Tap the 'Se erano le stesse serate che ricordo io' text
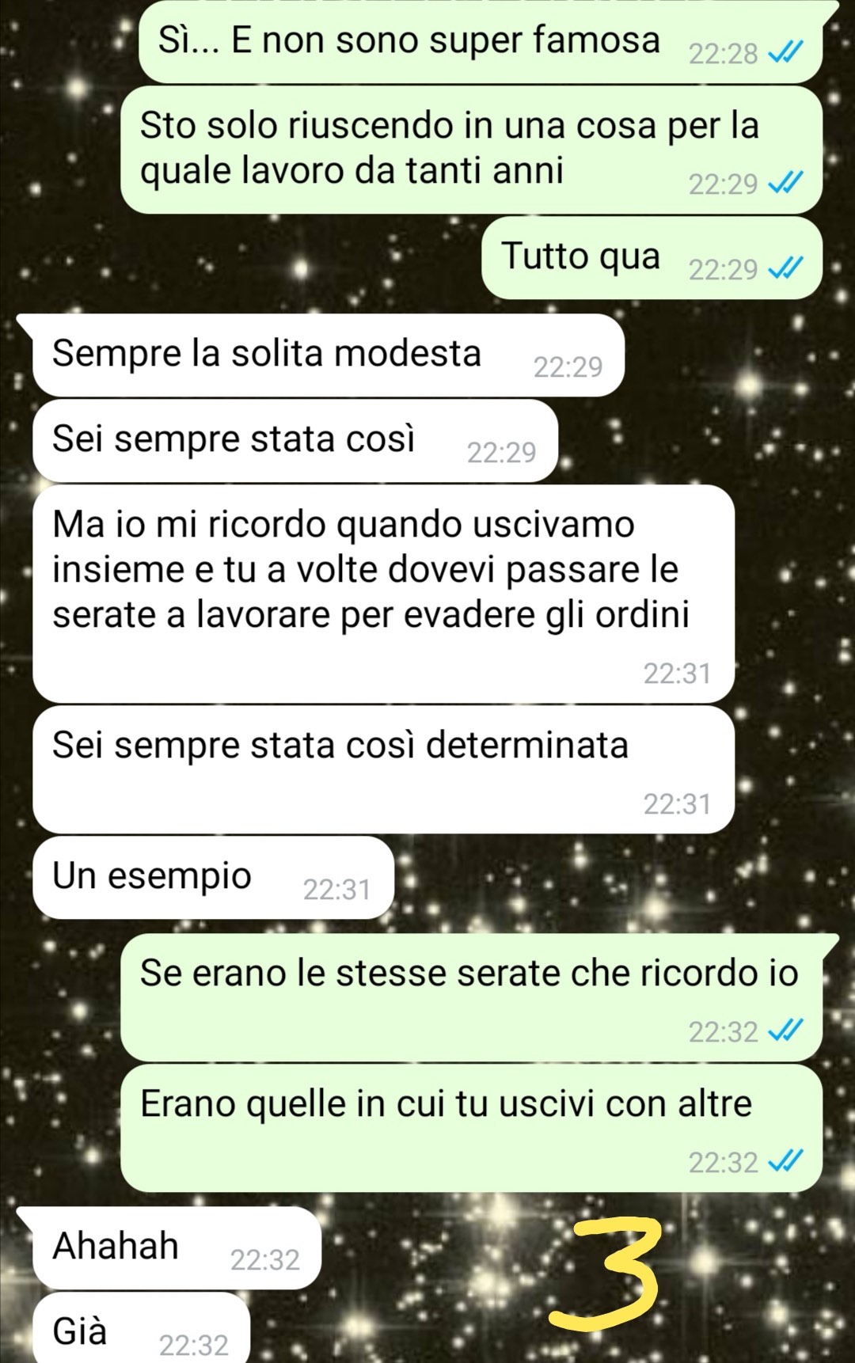Viewport: 855px width, 1363px height. click(x=469, y=973)
